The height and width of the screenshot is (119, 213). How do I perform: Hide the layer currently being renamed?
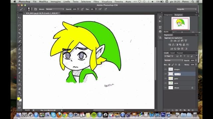pyautogui.click(x=165, y=74)
